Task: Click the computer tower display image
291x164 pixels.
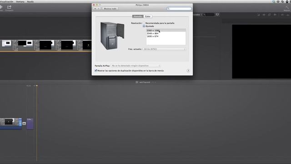Action: (x=112, y=36)
